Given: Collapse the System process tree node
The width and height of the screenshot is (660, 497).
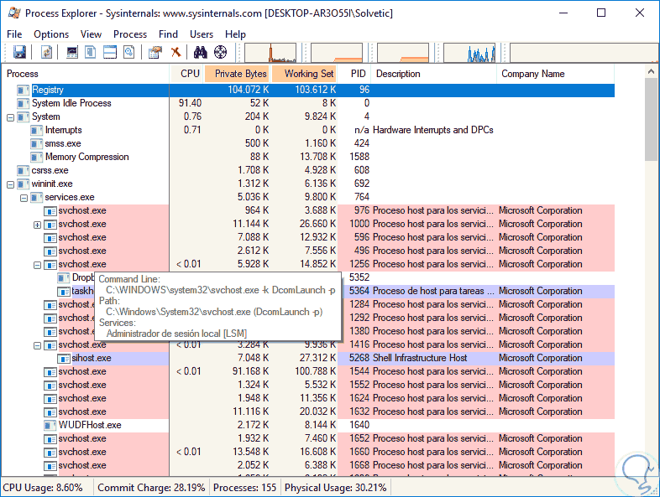Looking at the screenshot, I should 11,117.
